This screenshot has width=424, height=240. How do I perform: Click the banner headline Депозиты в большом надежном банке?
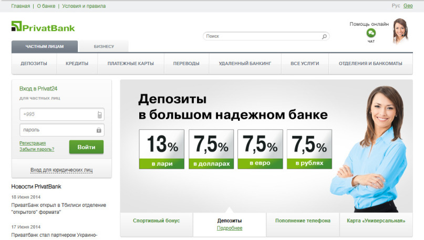pos(233,107)
